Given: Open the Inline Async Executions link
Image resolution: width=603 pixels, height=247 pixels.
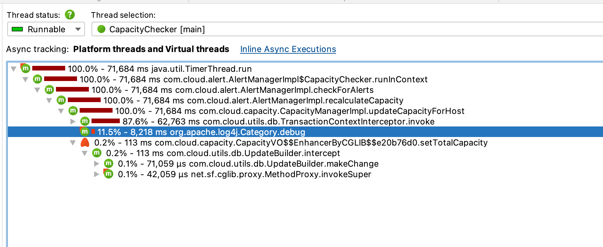Looking at the screenshot, I should point(288,49).
